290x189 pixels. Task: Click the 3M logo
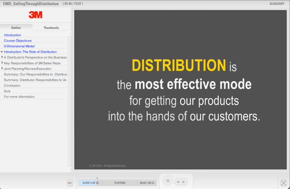pos(35,15)
